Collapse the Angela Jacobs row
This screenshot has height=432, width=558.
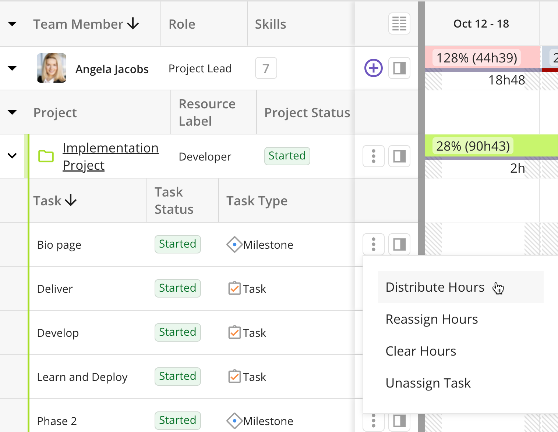click(x=12, y=68)
